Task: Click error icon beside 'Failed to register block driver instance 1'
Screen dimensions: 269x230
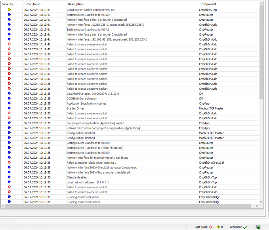Action: pyautogui.click(x=9, y=162)
